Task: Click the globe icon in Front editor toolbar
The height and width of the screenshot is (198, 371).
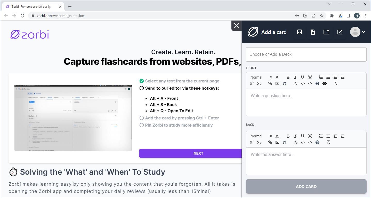Action: pos(317,83)
